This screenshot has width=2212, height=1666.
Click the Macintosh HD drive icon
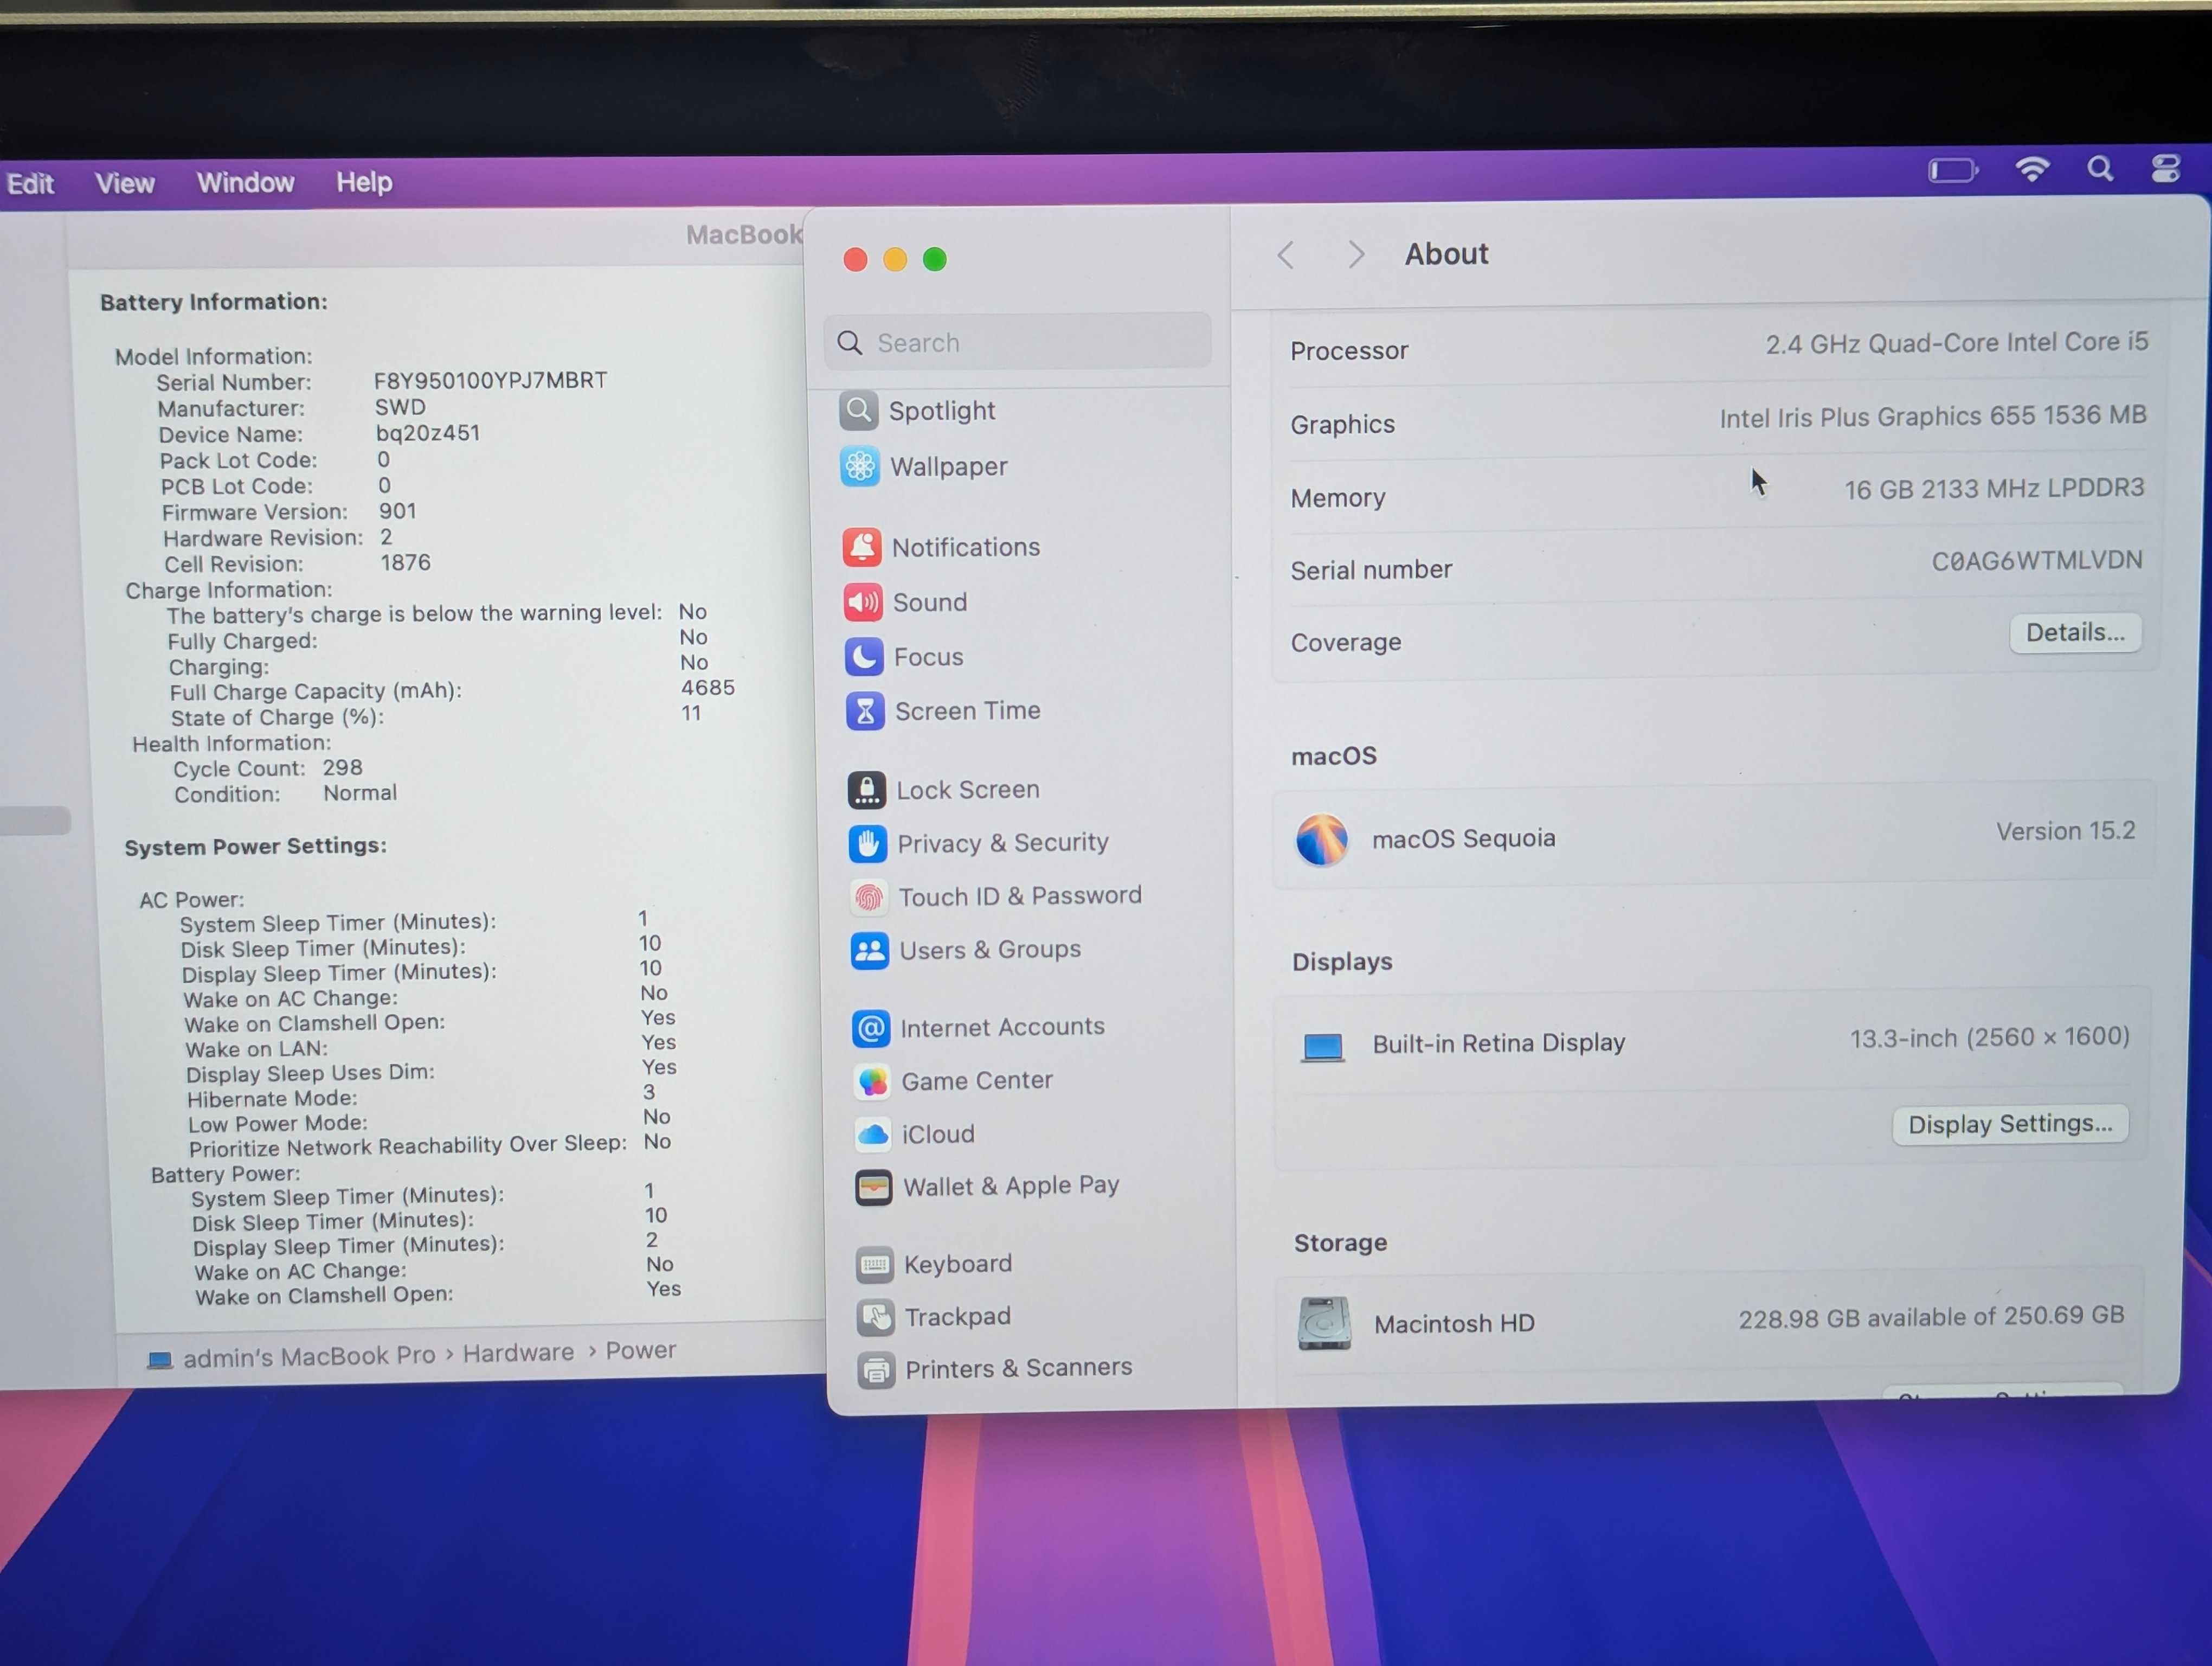click(x=1324, y=1323)
